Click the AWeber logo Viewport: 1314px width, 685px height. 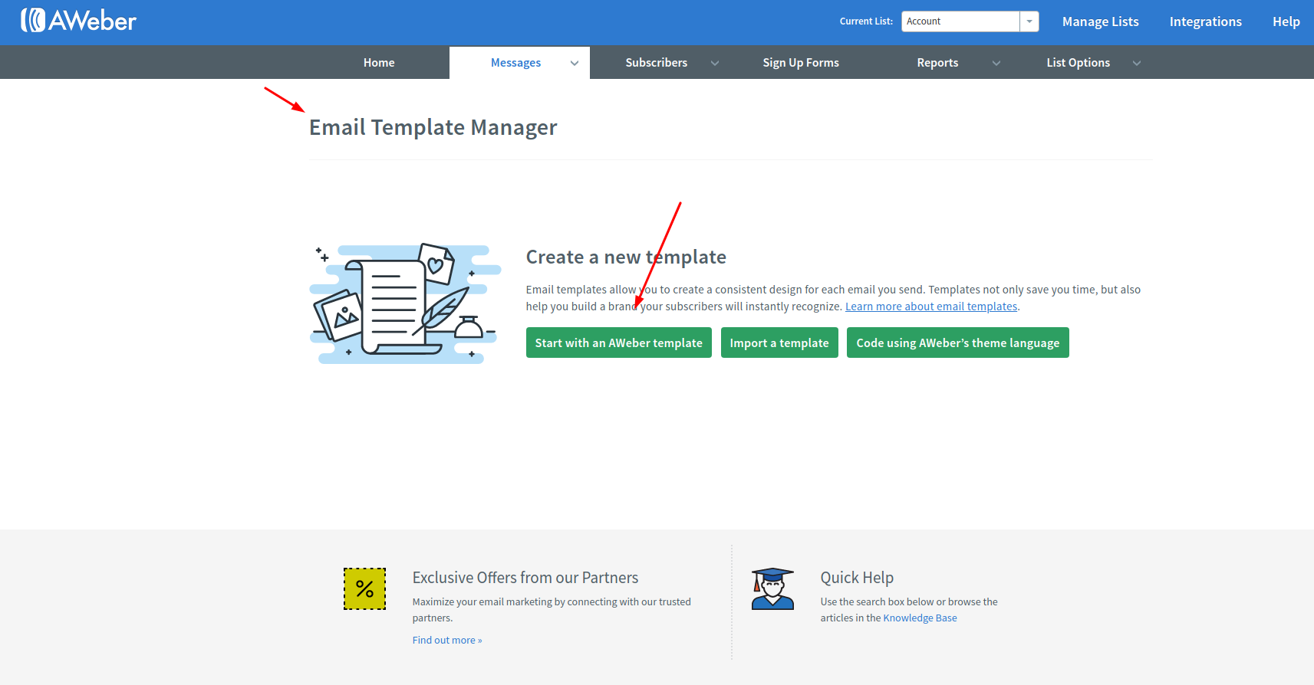78,21
